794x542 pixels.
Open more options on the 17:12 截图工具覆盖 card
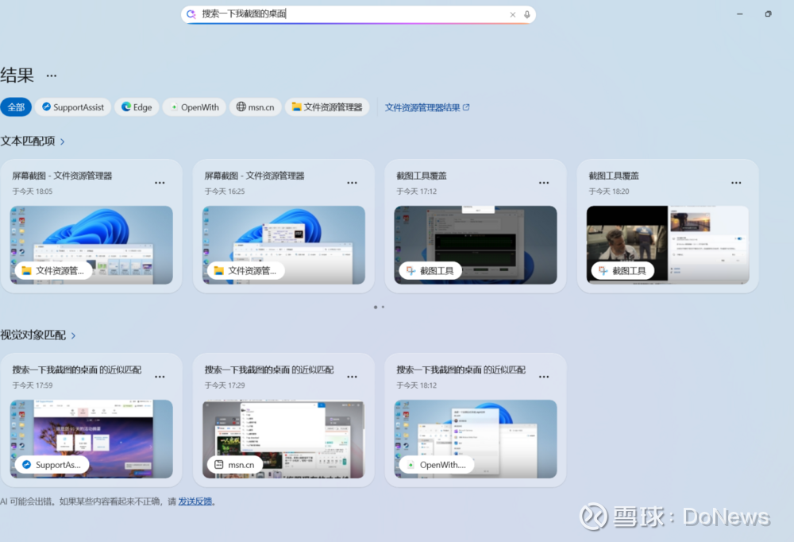pos(544,183)
